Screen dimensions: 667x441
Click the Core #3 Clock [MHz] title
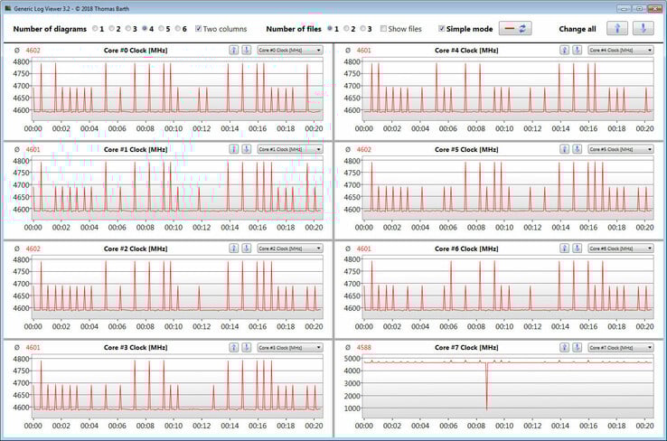[136, 347]
